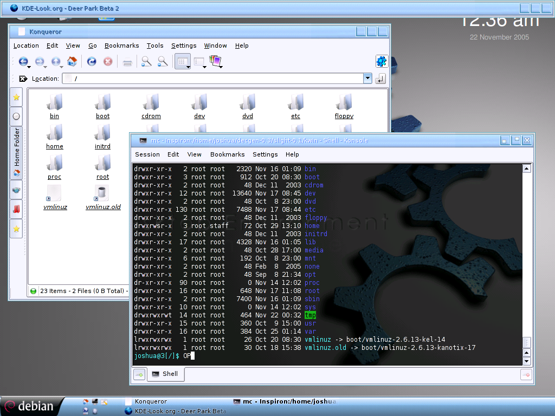Open Konsole Help menu
The height and width of the screenshot is (416, 555).
(x=292, y=154)
